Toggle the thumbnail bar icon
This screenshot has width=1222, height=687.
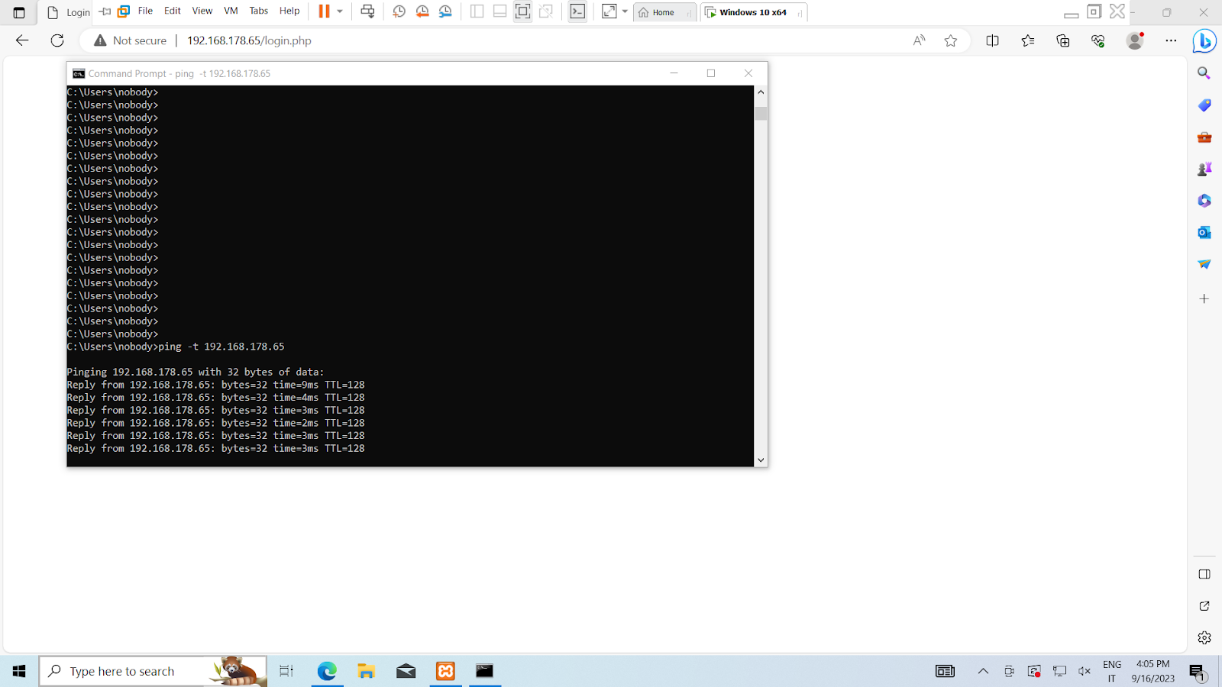(499, 11)
